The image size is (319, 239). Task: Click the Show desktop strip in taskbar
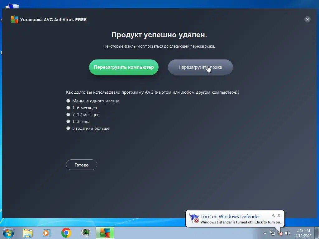pos(317,233)
